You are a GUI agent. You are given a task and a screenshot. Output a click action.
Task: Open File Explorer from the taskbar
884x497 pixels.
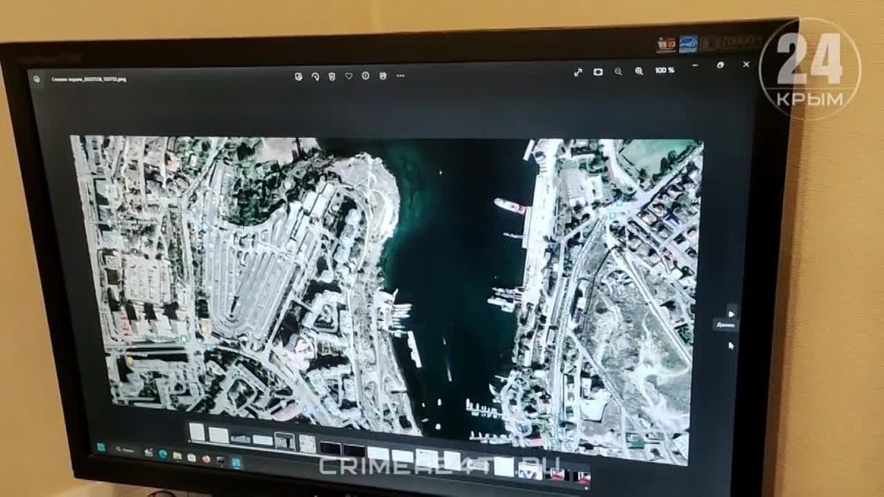click(x=178, y=455)
